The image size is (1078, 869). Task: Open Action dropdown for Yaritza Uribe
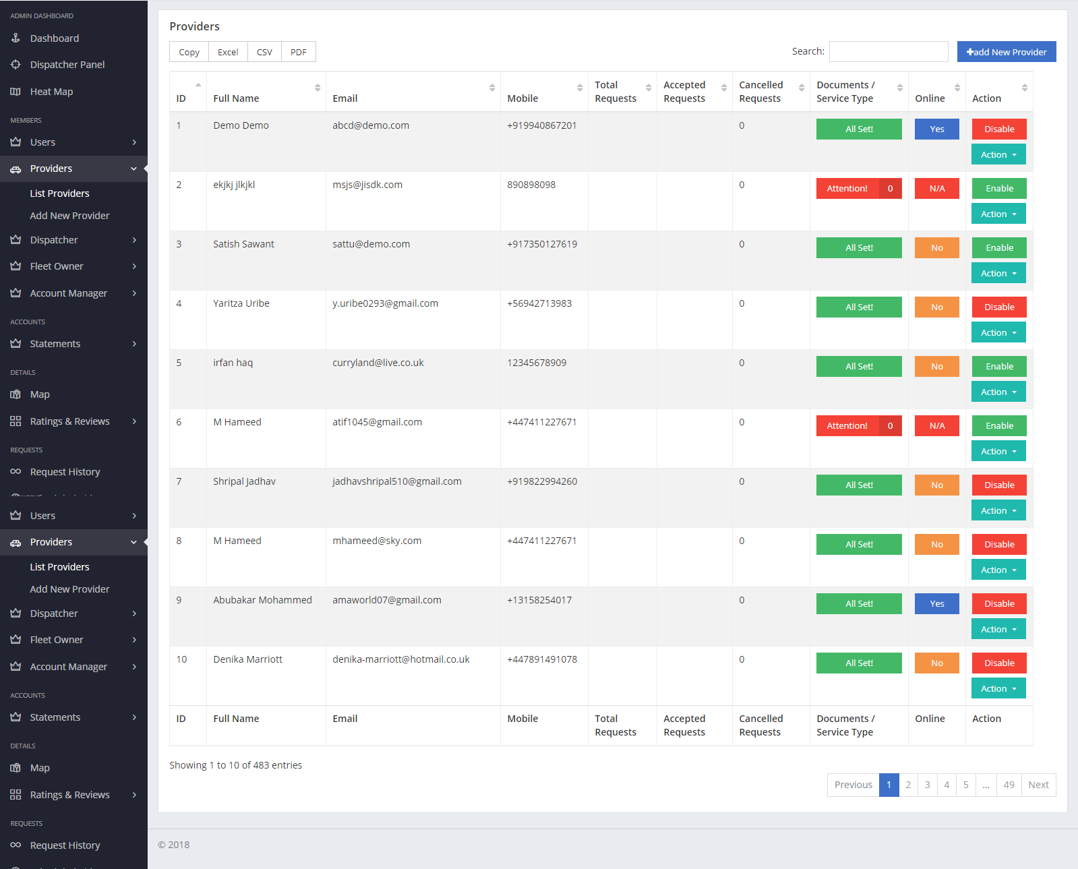pos(998,333)
